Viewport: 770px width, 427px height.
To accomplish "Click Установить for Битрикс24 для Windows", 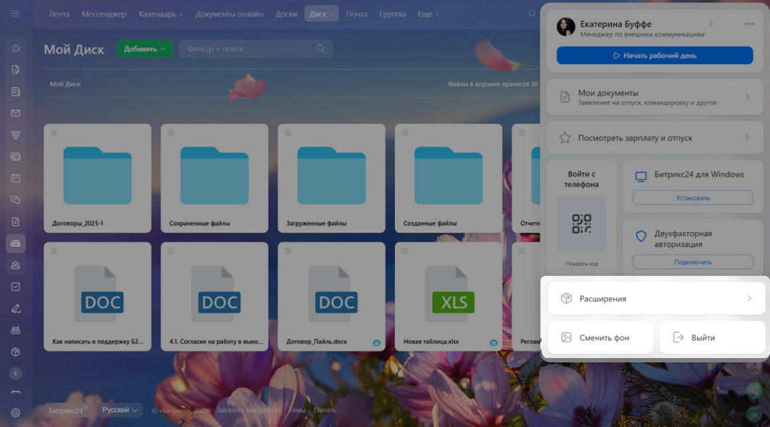I will point(692,198).
